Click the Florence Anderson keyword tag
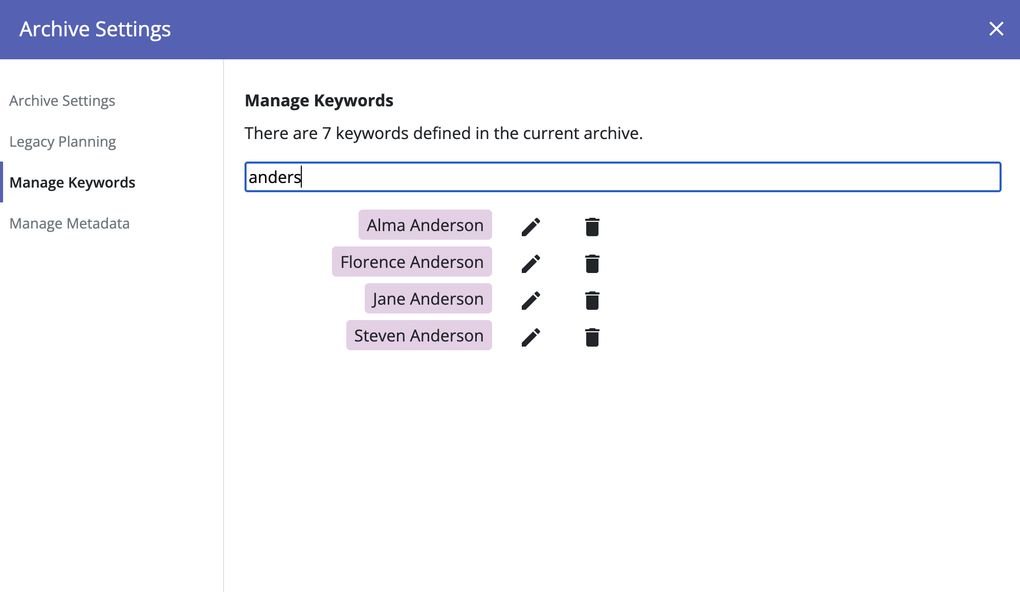 tap(411, 262)
